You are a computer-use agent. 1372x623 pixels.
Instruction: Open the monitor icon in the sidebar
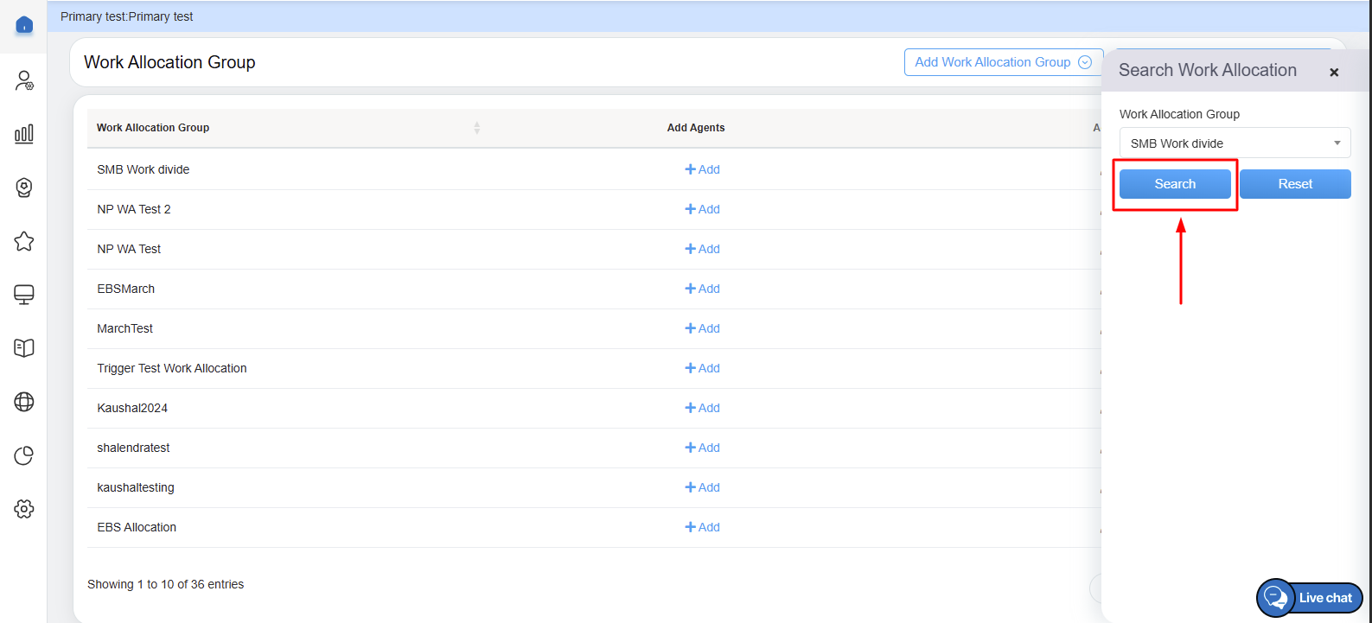[x=24, y=295]
